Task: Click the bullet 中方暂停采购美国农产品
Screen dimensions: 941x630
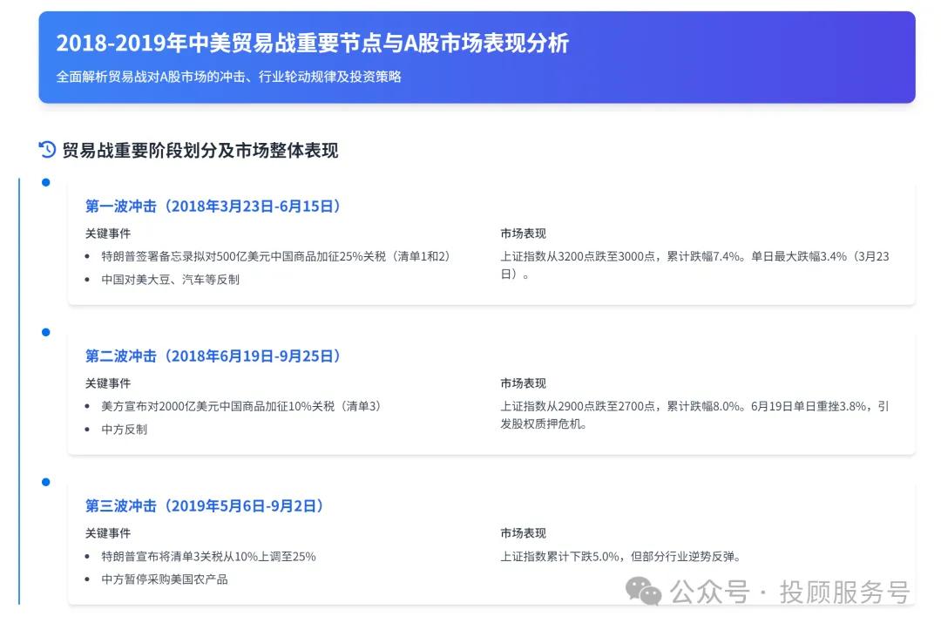Action: (x=165, y=579)
